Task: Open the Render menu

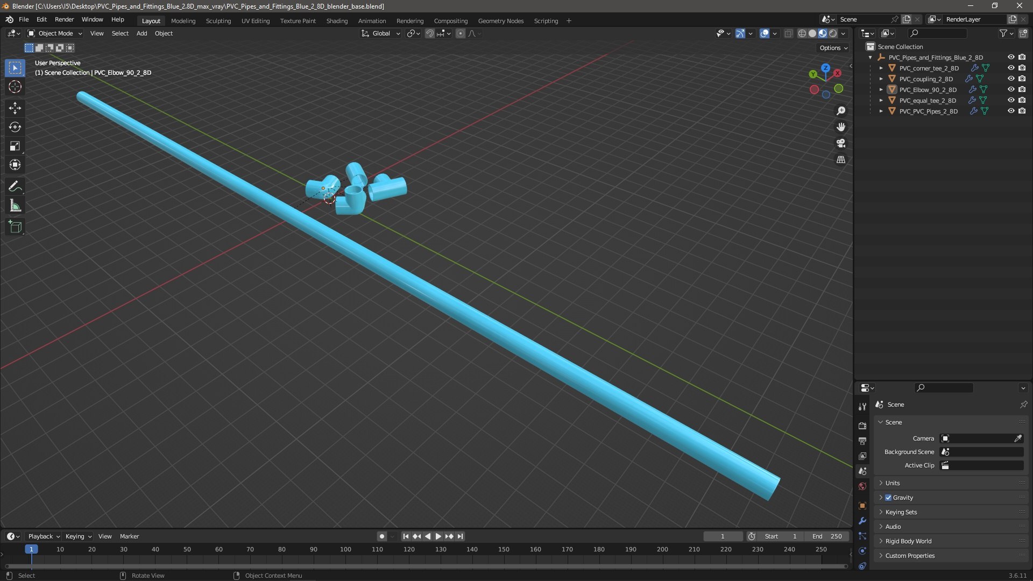Action: pyautogui.click(x=64, y=19)
